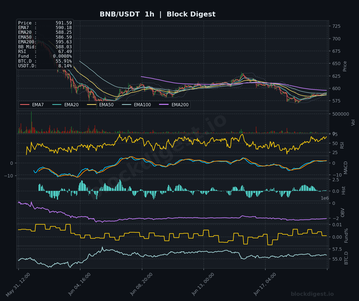This screenshot has height=301, width=359.
Task: Click the Price axis label
Action: point(345,66)
